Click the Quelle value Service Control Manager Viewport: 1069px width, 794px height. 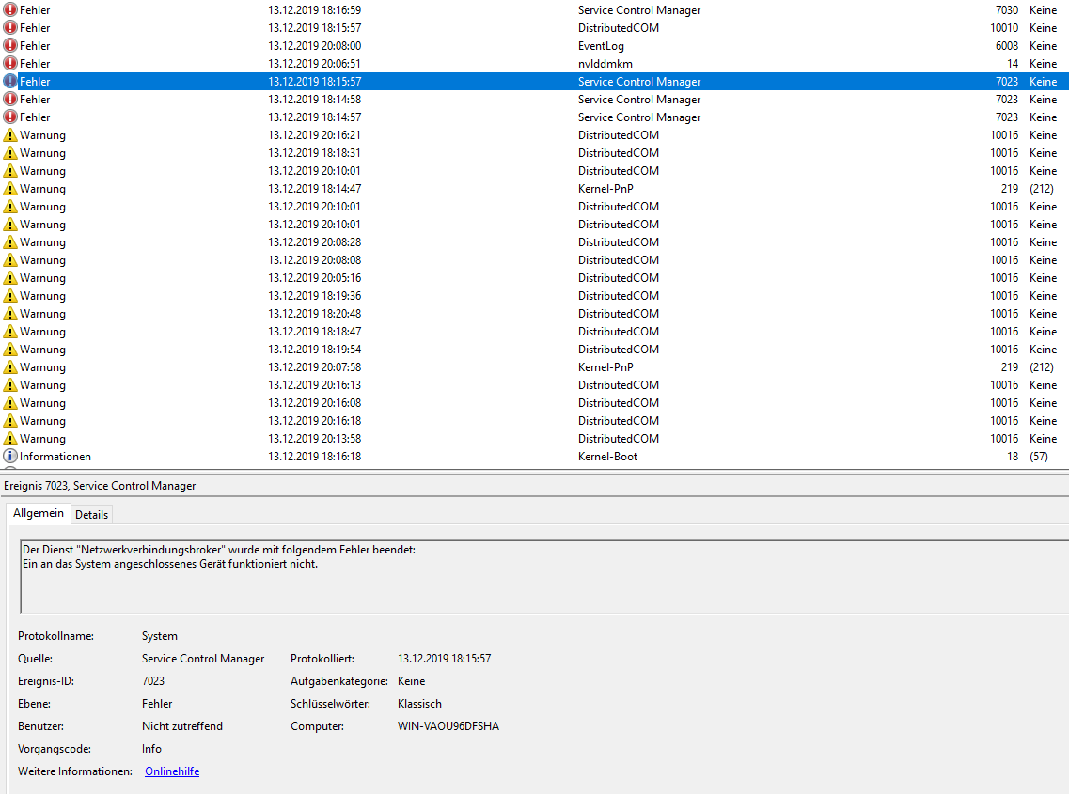coord(203,659)
